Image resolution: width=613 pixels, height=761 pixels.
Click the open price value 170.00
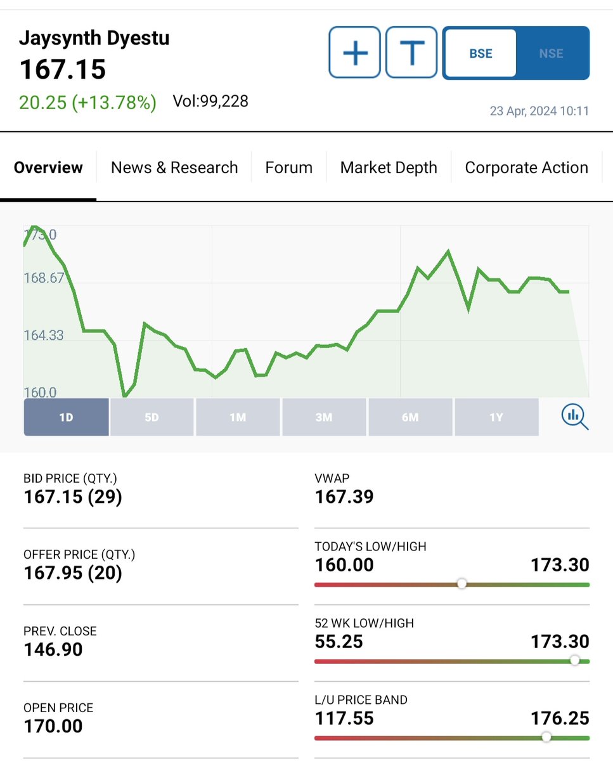pyautogui.click(x=53, y=726)
